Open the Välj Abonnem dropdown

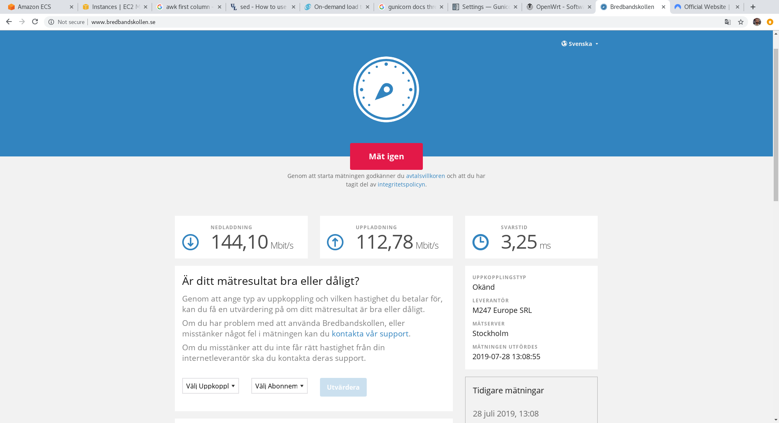point(279,386)
